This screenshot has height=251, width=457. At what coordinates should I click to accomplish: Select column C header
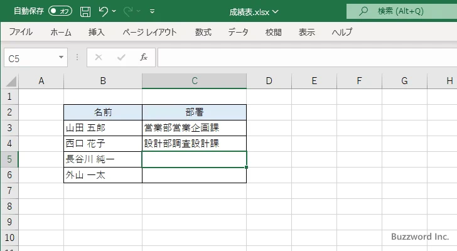click(195, 81)
